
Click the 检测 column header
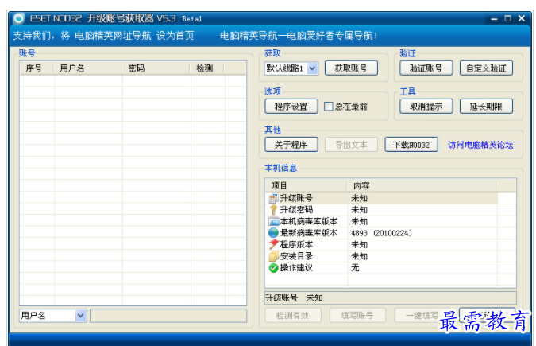[206, 68]
